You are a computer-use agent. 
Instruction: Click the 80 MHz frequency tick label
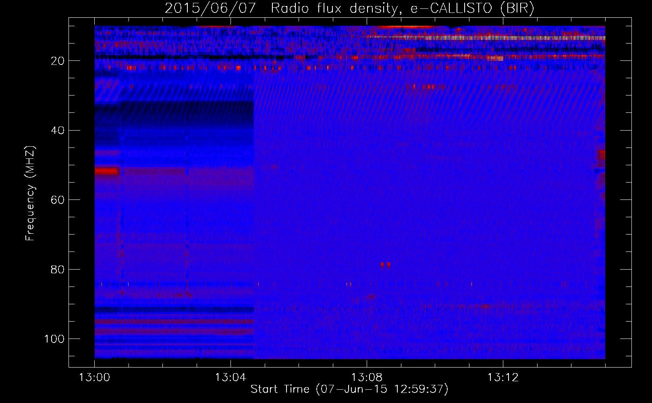[58, 270]
